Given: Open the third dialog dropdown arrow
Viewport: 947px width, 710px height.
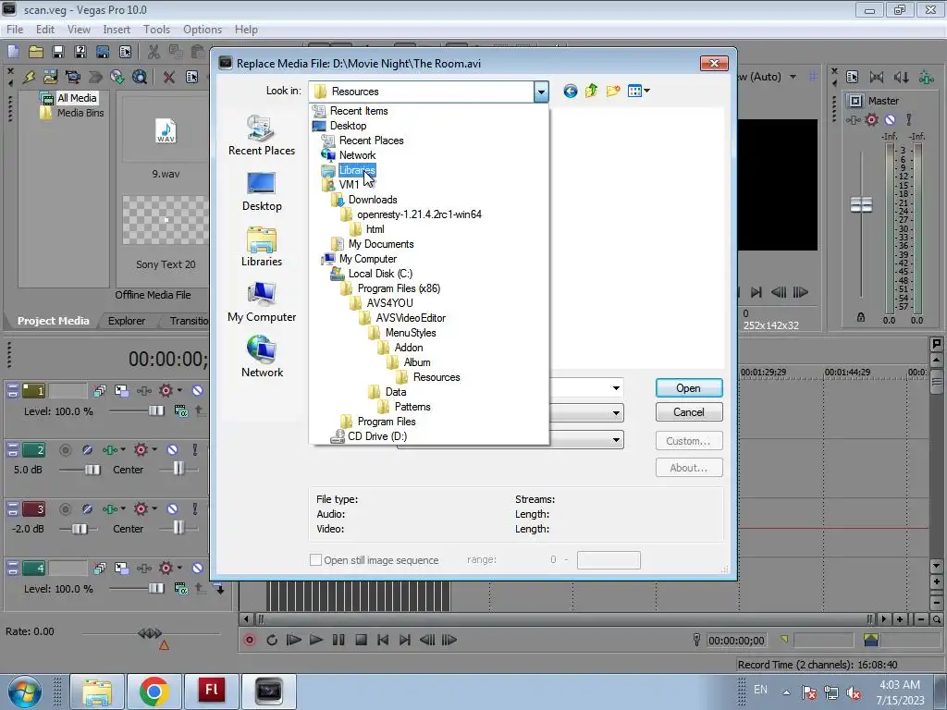Looking at the screenshot, I should [x=616, y=440].
